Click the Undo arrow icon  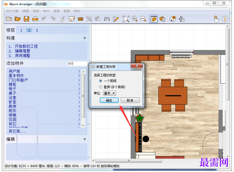[x=44, y=19]
